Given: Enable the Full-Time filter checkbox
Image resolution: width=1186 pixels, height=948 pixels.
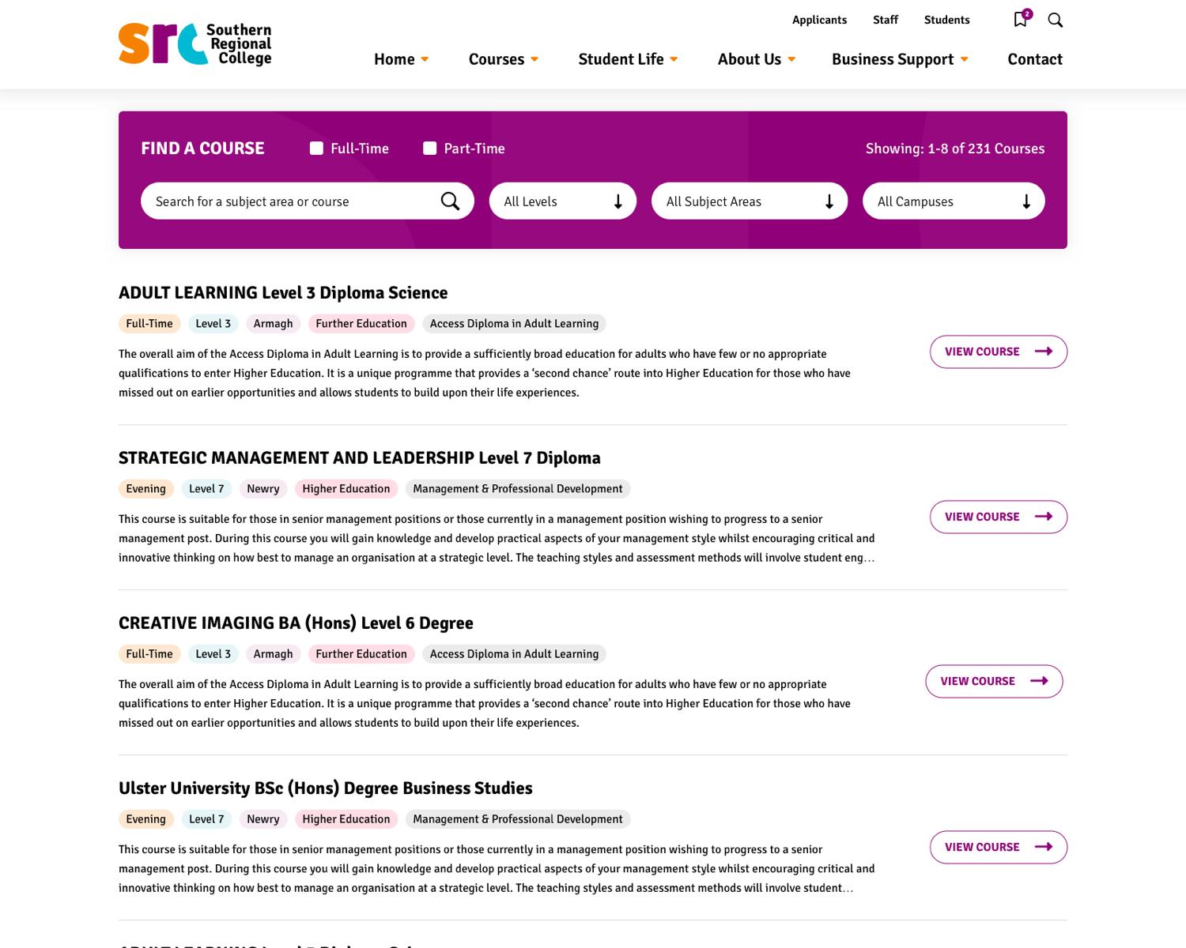Looking at the screenshot, I should (316, 148).
